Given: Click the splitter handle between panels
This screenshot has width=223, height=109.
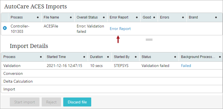Looking at the screenshot, I should tap(149, 40).
